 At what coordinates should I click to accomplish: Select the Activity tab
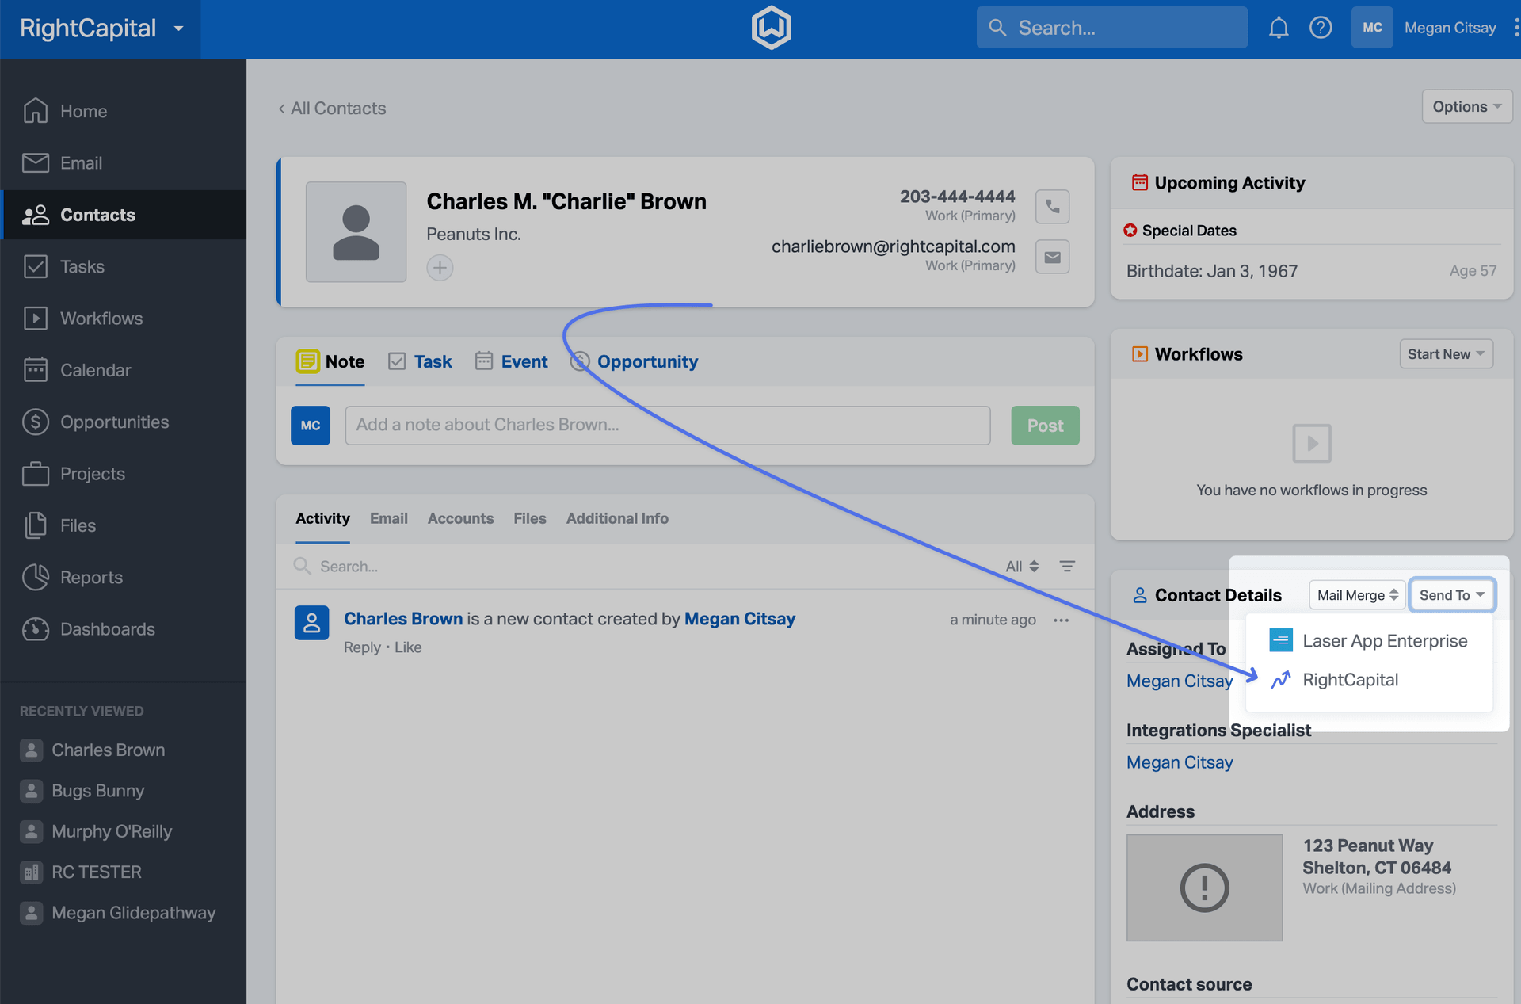click(322, 518)
